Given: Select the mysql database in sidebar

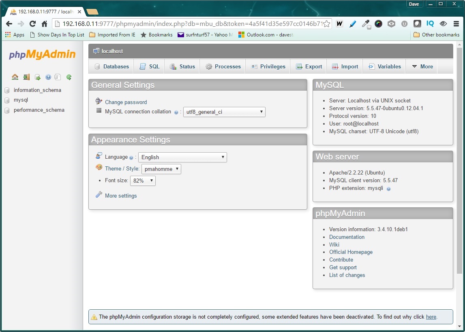Looking at the screenshot, I should pos(21,100).
